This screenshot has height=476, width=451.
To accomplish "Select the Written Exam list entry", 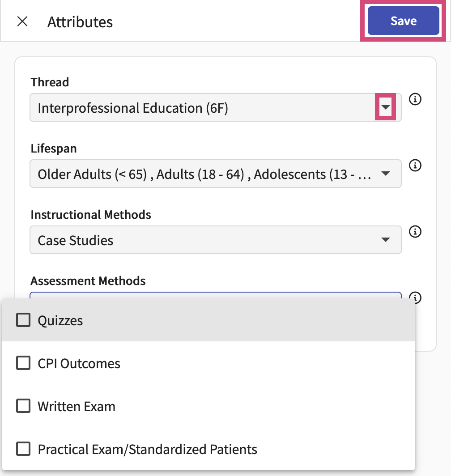I will (x=179, y=406).
